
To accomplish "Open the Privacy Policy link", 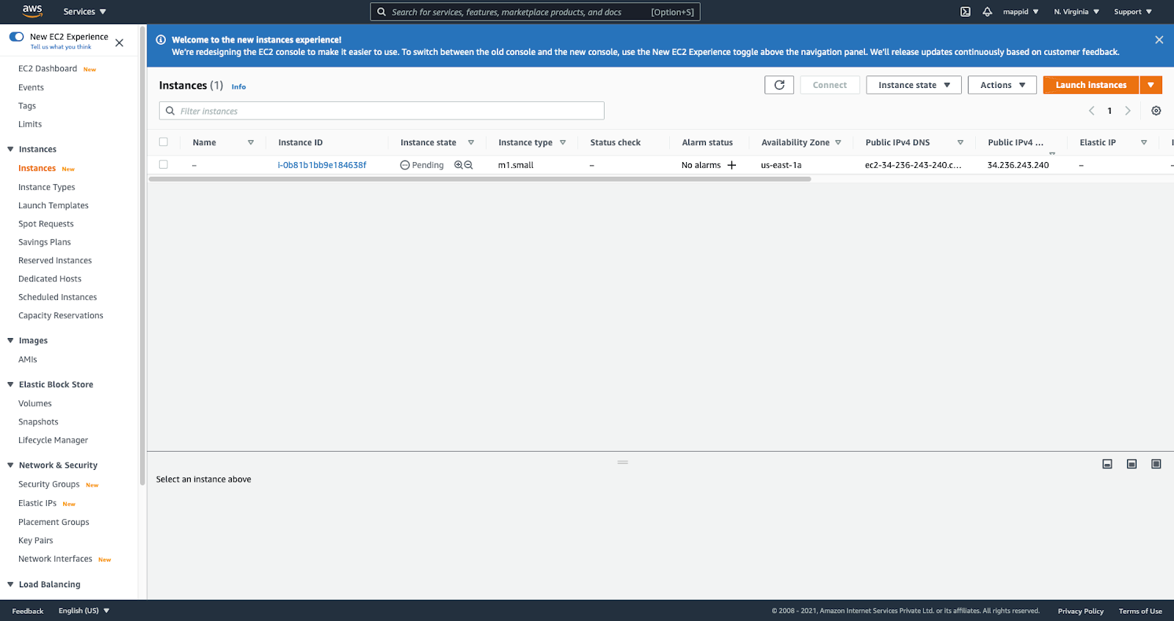I will (1081, 611).
